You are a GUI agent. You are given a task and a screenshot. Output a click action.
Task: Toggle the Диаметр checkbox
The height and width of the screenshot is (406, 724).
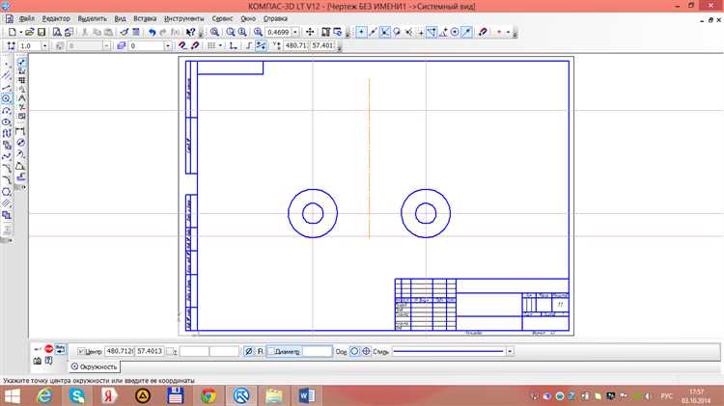click(271, 352)
